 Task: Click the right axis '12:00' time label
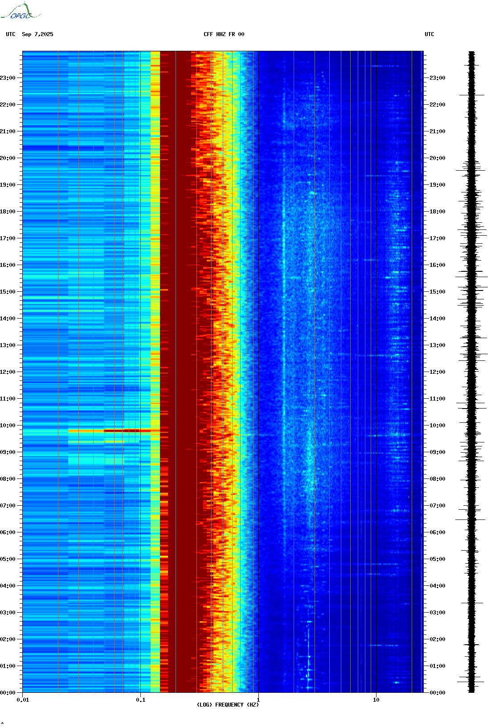click(437, 372)
